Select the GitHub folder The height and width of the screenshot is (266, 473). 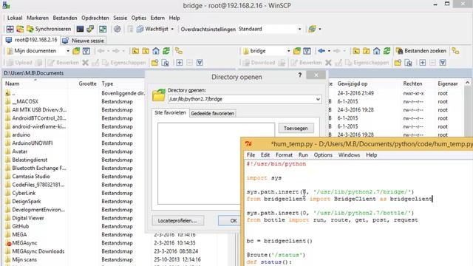click(21, 226)
